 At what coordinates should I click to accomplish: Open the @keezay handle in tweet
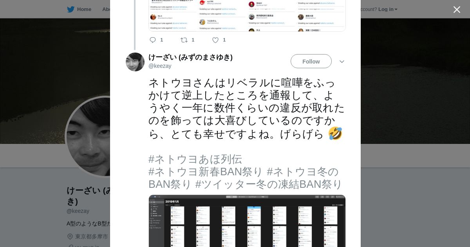pyautogui.click(x=160, y=66)
